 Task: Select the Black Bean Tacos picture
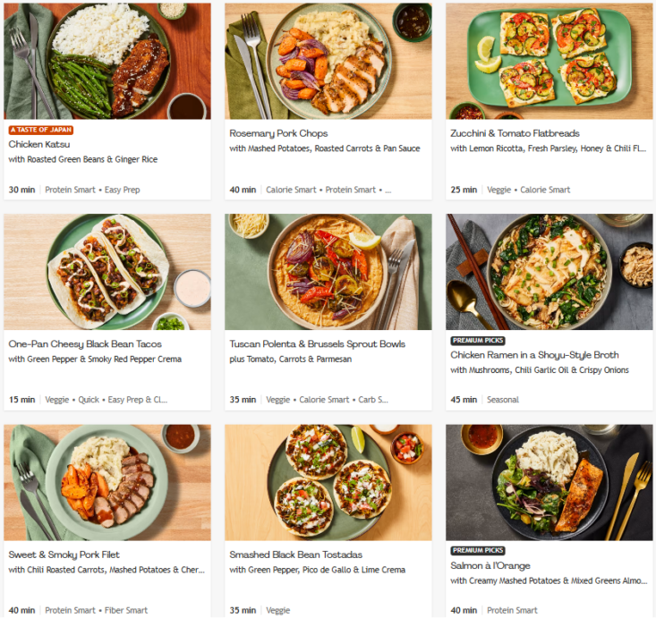click(107, 271)
